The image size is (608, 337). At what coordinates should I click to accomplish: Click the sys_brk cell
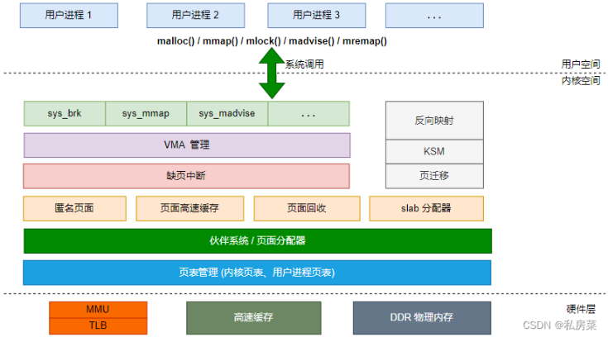[65, 113]
